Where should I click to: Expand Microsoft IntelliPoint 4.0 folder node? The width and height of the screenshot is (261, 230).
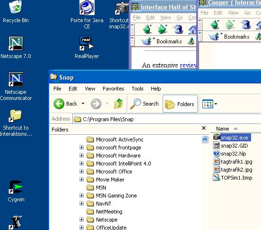81,164
